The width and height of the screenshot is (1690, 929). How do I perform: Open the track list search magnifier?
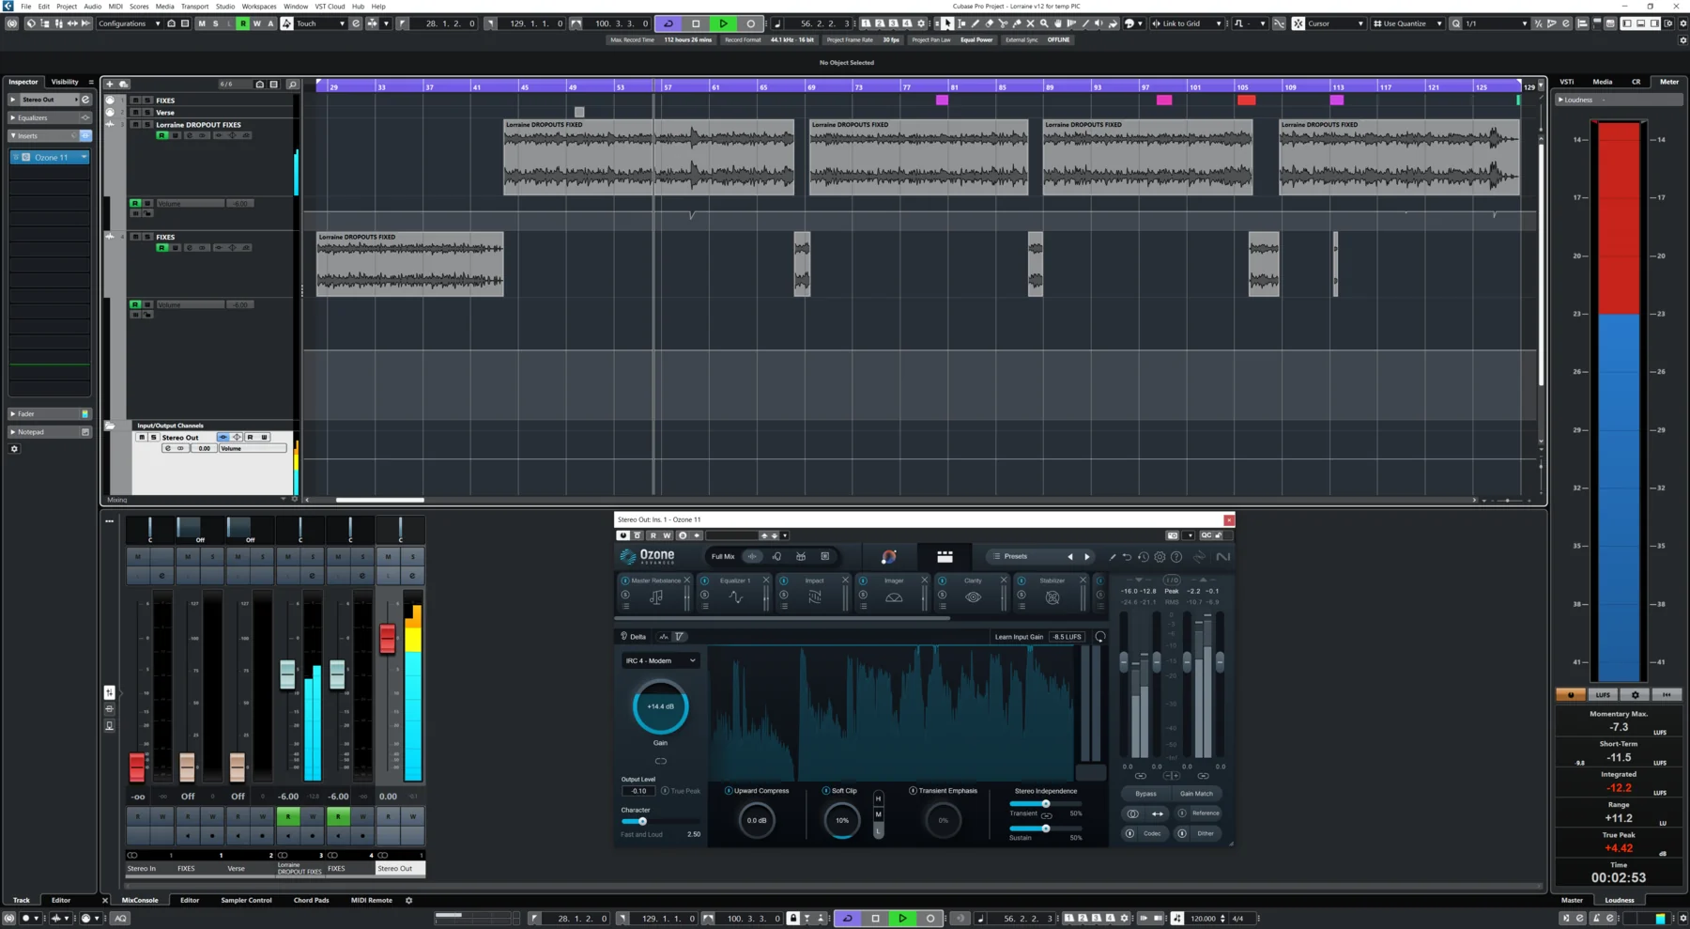pos(293,85)
